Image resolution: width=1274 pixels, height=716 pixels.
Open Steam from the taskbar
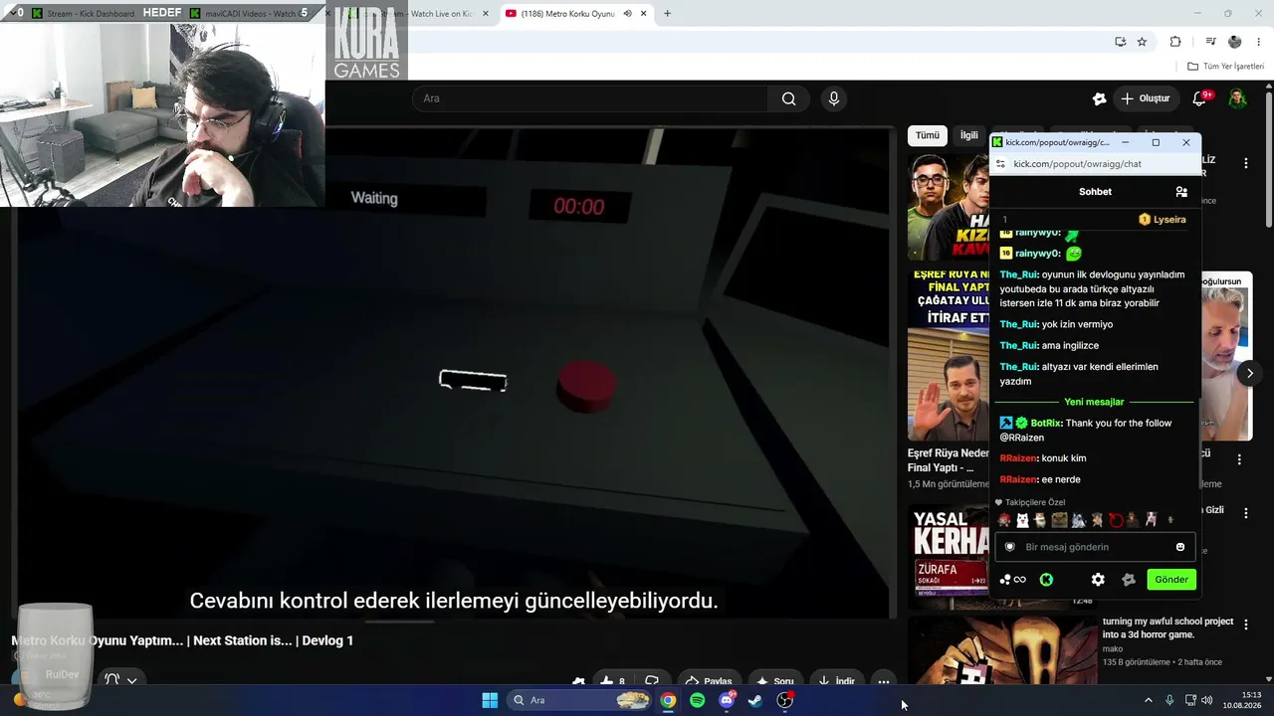click(755, 700)
